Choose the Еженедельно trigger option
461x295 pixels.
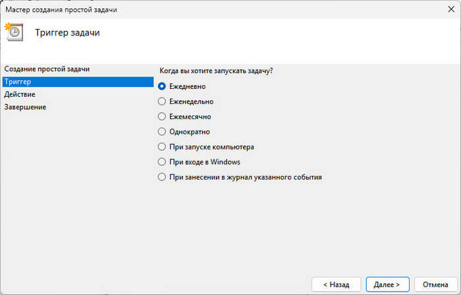[162, 101]
